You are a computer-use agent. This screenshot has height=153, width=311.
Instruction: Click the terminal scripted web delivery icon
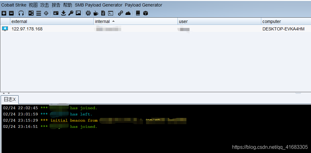click(x=111, y=13)
